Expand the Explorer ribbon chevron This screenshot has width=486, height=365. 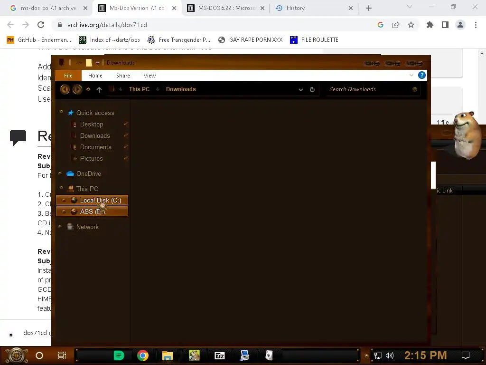tap(411, 75)
